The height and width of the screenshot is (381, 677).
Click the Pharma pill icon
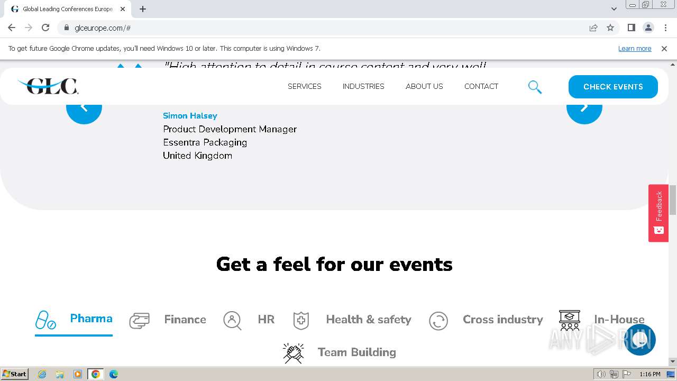point(45,320)
